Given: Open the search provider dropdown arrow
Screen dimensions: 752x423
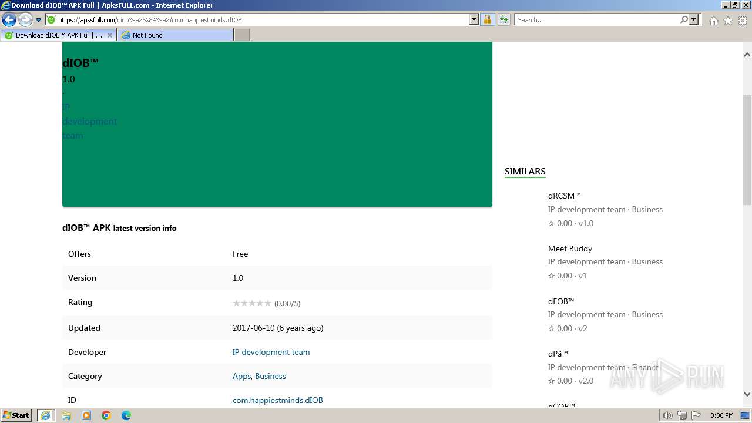Looking at the screenshot, I should (x=694, y=20).
